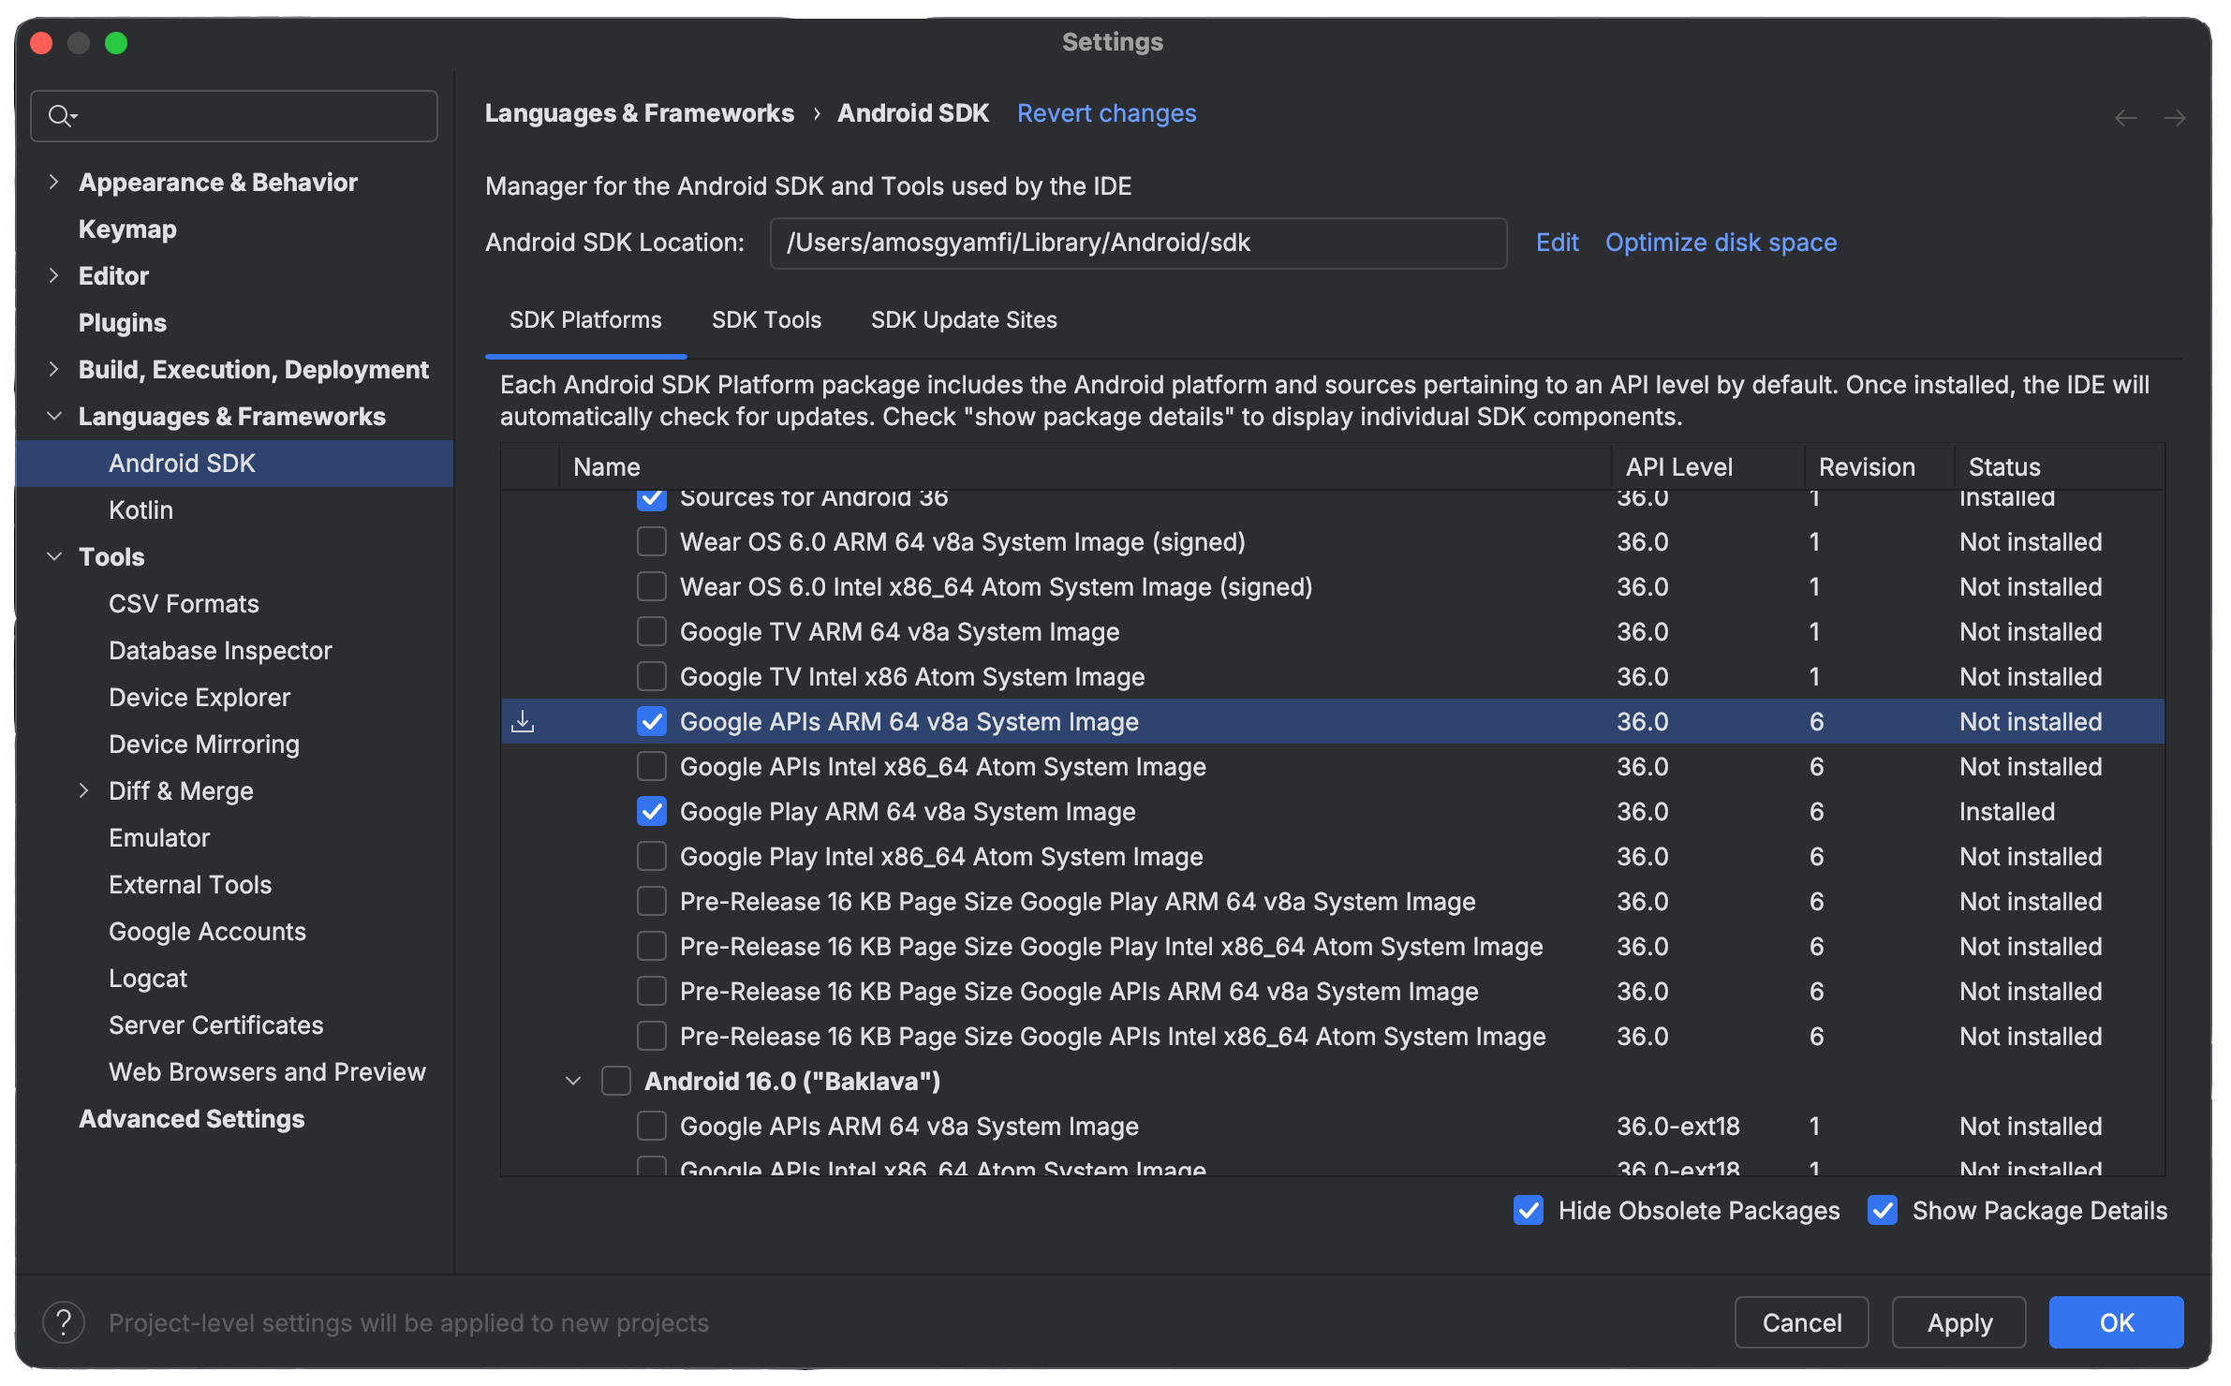
Task: Check the Android 16.0 Baklava group checkbox
Action: pos(616,1081)
